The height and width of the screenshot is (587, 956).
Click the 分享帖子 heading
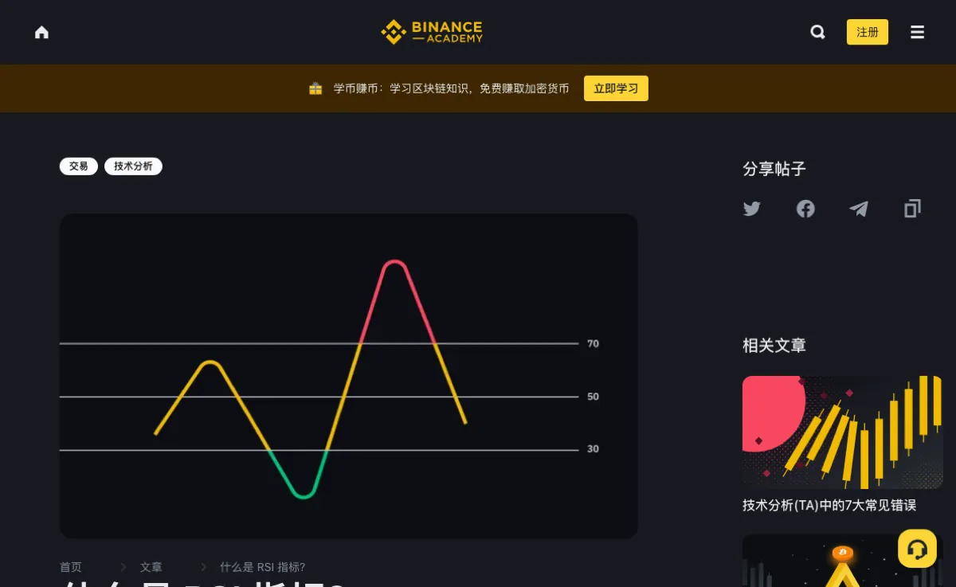(774, 169)
